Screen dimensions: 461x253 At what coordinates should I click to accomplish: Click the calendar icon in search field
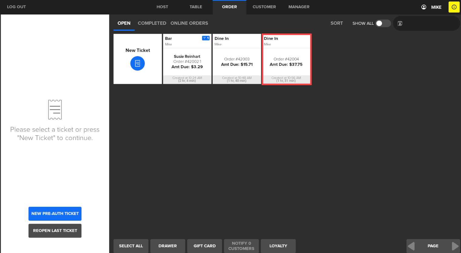tap(400, 23)
